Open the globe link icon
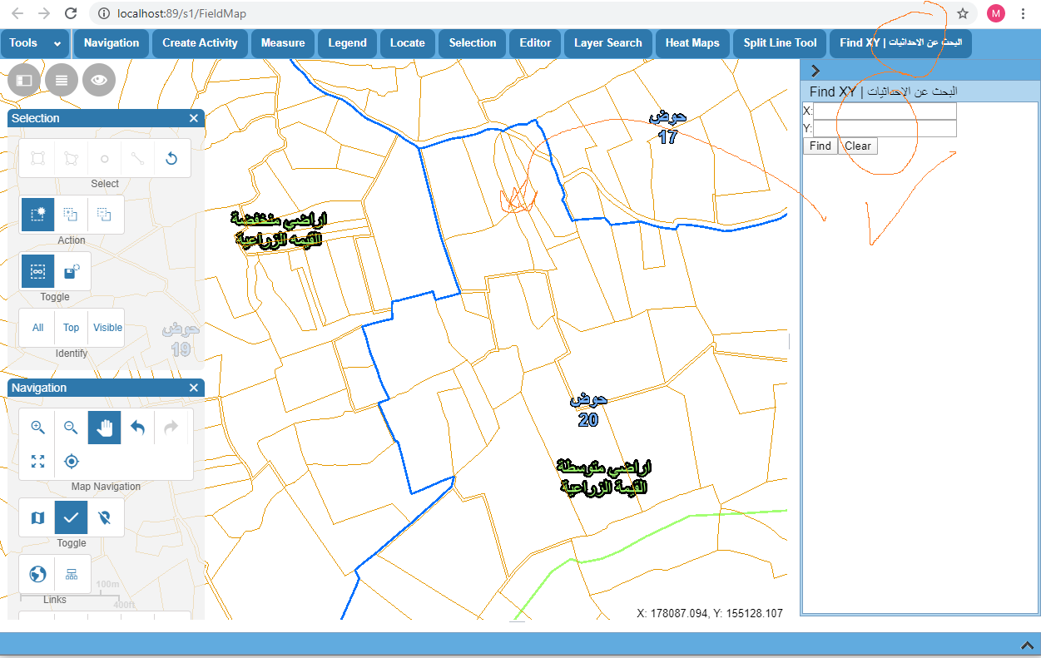 point(37,574)
